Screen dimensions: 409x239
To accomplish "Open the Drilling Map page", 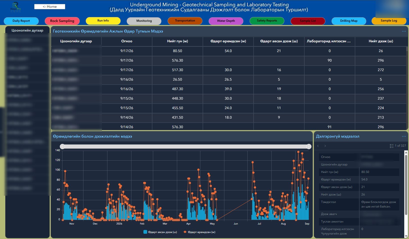I will tap(349, 21).
